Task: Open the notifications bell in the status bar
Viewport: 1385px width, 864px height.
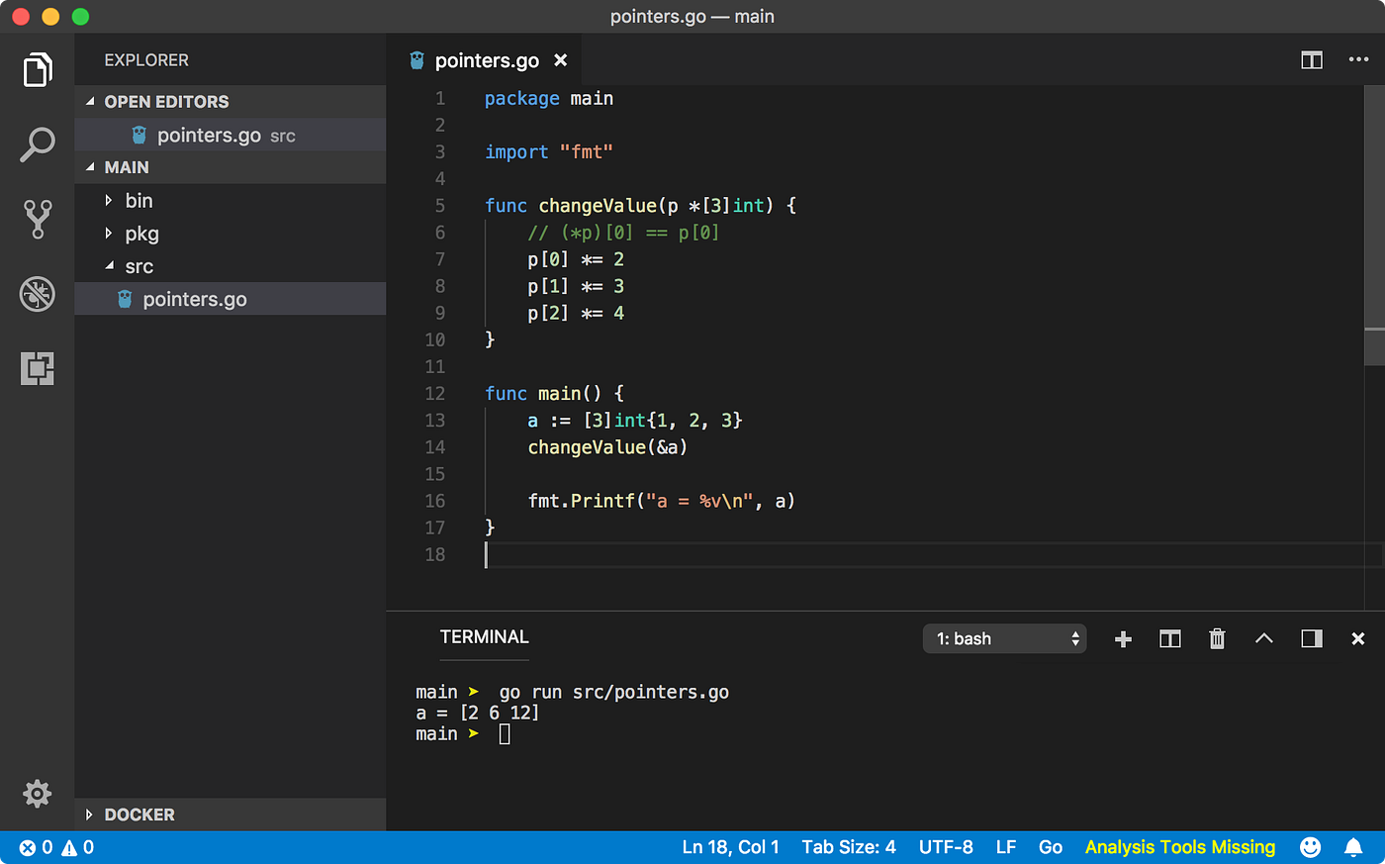Action: coord(1353,847)
